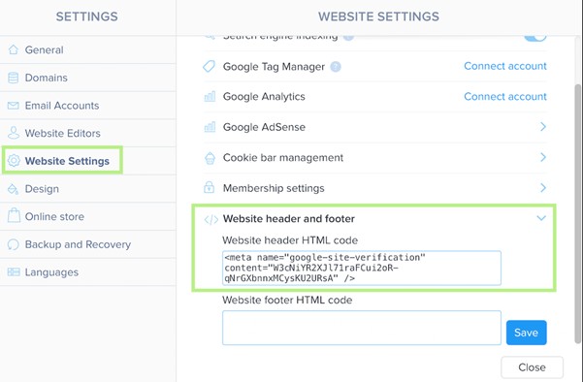
Task: Open Google Tag Manager help tooltip
Action: click(336, 67)
